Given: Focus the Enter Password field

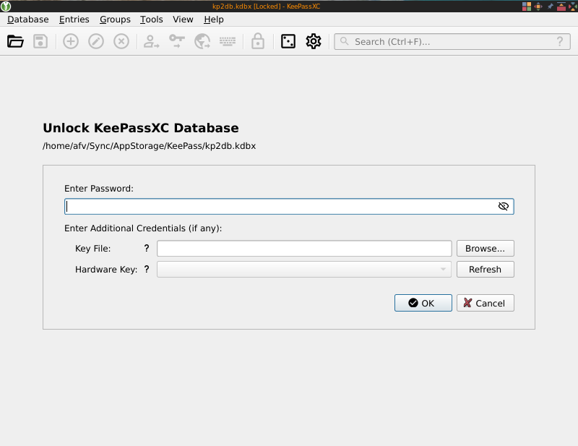Looking at the screenshot, I should 289,206.
